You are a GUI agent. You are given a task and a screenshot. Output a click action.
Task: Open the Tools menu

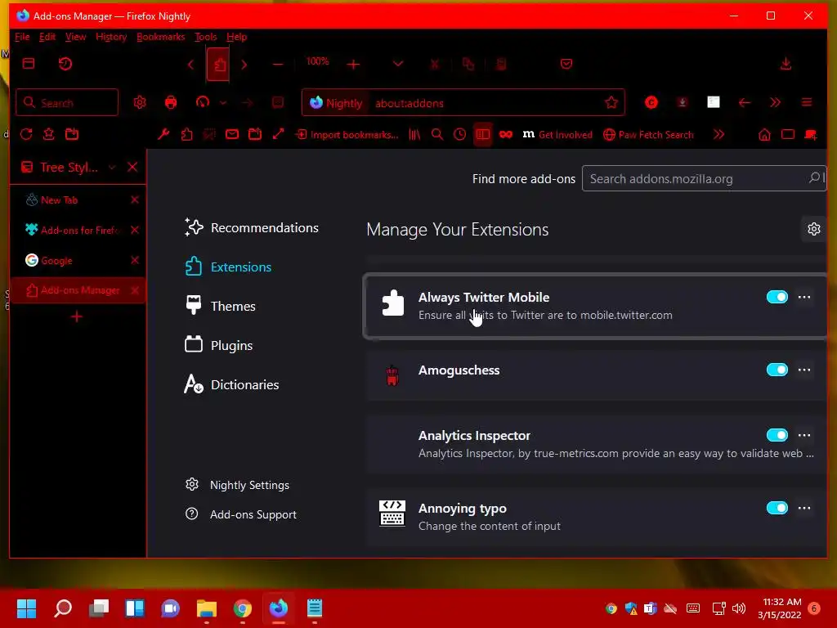point(205,37)
